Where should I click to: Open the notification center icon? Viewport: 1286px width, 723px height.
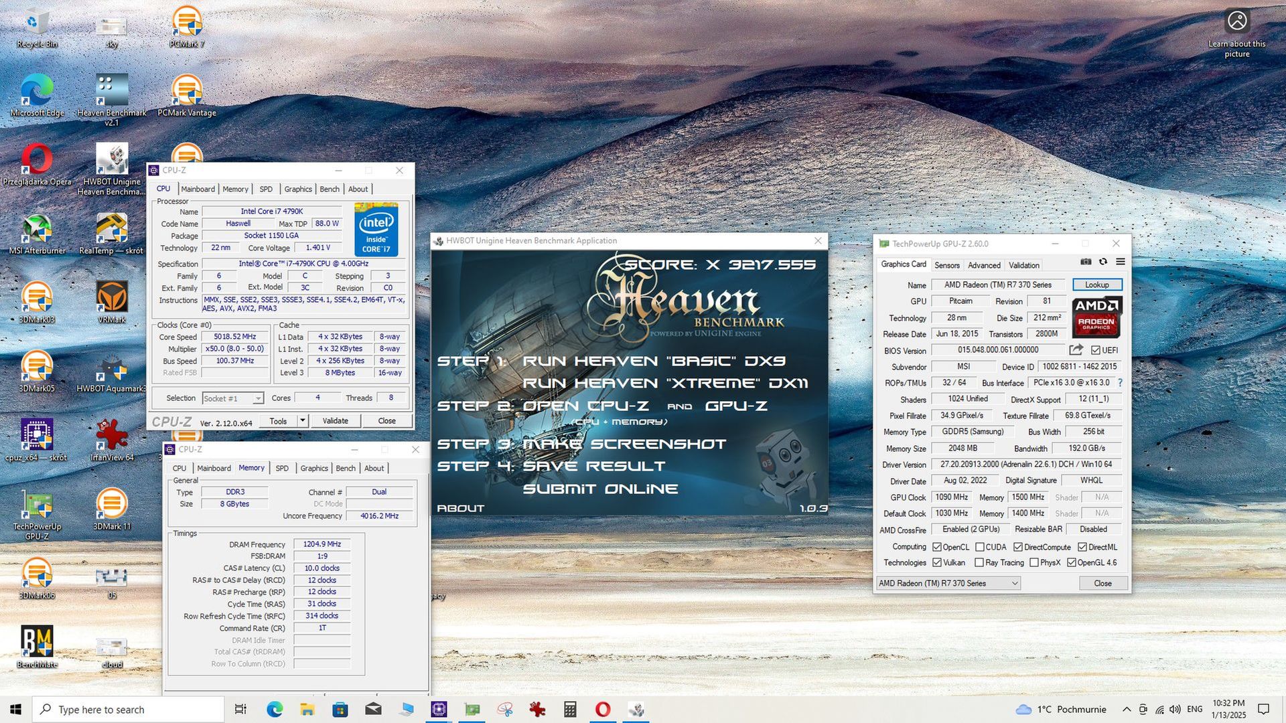click(x=1263, y=709)
